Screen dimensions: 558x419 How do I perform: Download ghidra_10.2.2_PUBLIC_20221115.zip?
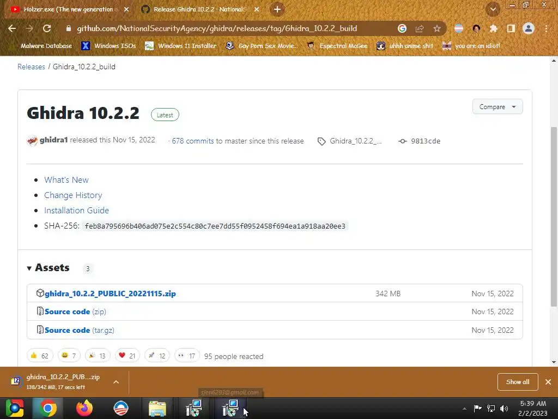[x=110, y=294]
